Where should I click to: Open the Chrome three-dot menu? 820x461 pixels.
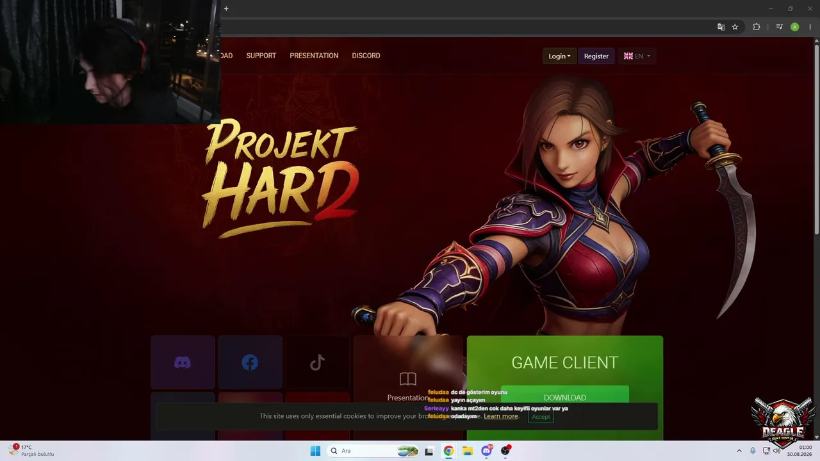(810, 27)
